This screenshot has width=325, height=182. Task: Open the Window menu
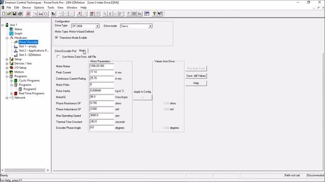pyautogui.click(x=72, y=8)
